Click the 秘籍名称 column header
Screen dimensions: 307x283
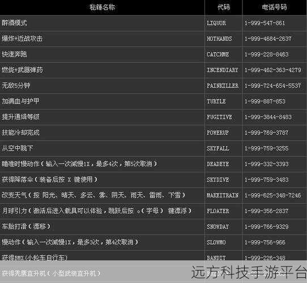pyautogui.click(x=102, y=7)
